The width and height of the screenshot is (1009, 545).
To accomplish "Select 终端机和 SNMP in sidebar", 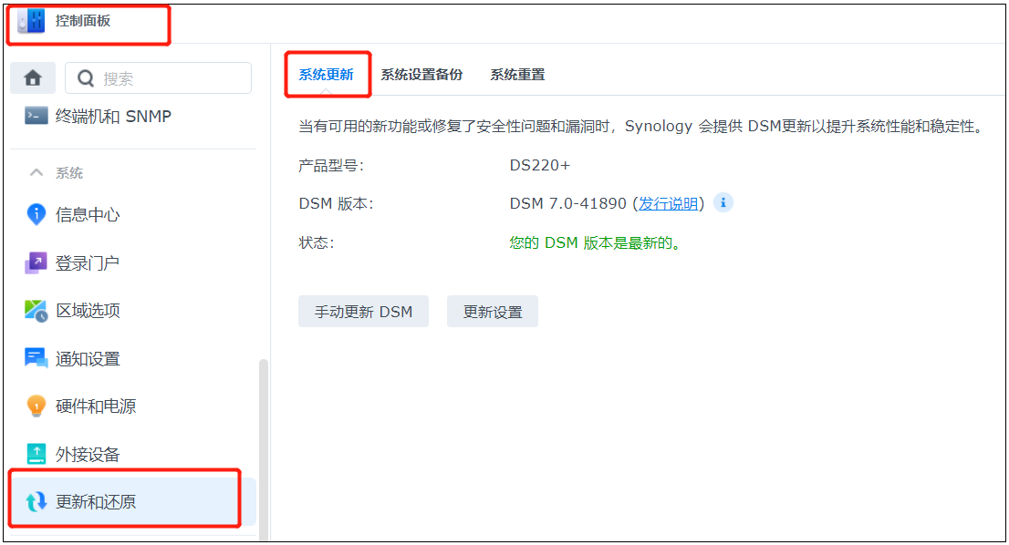I will pos(133,117).
